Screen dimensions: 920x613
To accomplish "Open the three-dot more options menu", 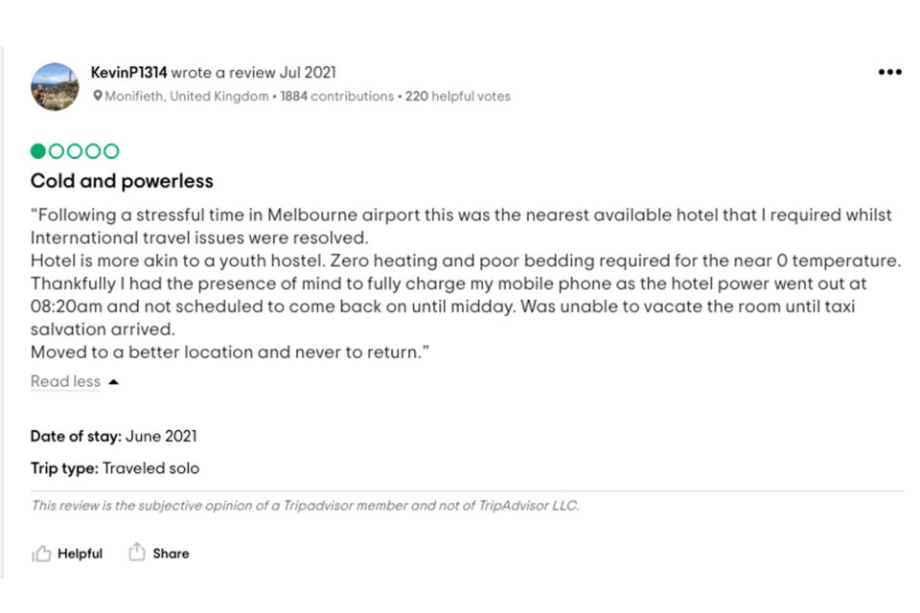I will click(x=889, y=72).
